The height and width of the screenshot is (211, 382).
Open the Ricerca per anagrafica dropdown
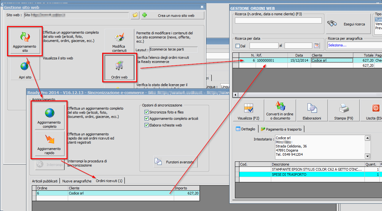(x=354, y=45)
